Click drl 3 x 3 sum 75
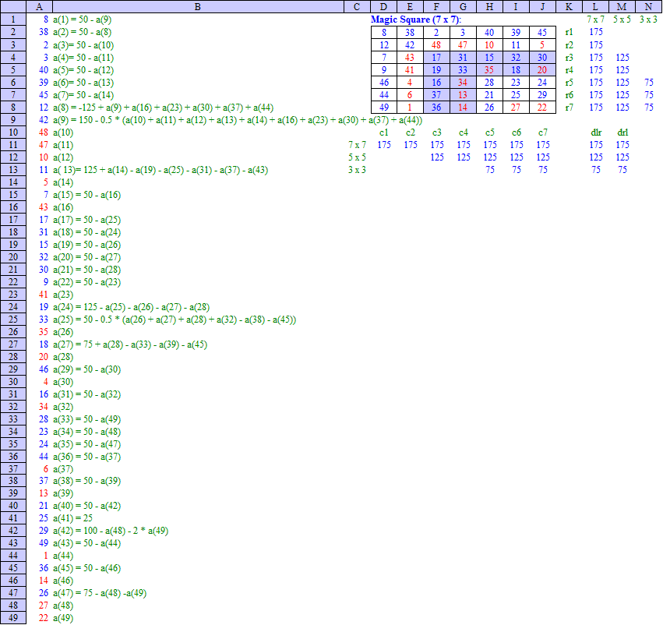The width and height of the screenshot is (663, 625). pos(622,170)
